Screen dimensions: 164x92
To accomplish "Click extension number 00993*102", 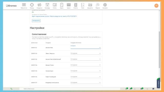I will click(x=34, y=59).
